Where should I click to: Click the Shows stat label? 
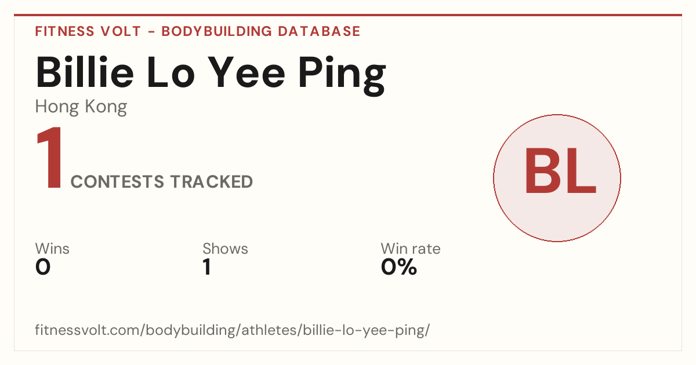tap(225, 249)
